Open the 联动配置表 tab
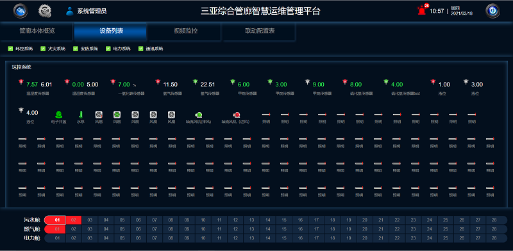Screen dimensions: 513x251 point(260,31)
